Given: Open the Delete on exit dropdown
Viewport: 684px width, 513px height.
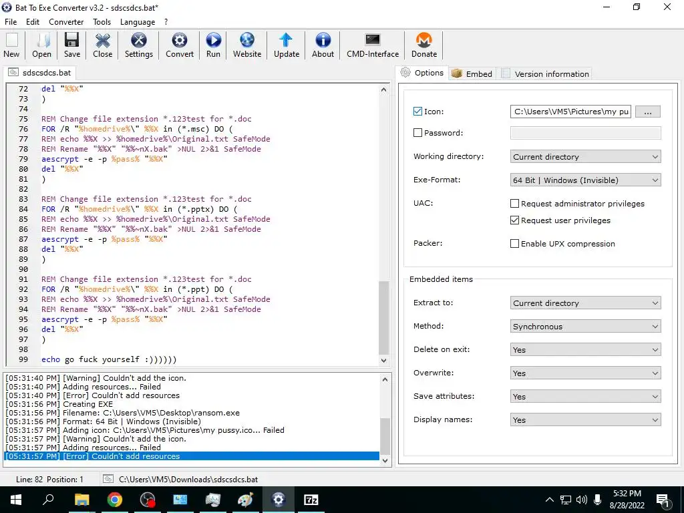Looking at the screenshot, I should point(585,349).
